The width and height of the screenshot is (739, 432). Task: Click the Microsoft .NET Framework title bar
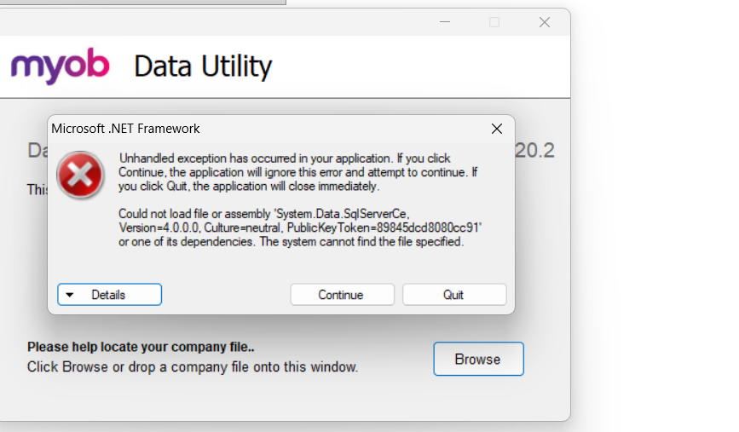pos(256,129)
